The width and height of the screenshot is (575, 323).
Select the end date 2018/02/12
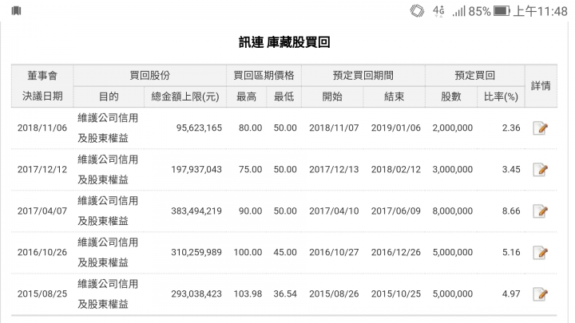(x=396, y=170)
